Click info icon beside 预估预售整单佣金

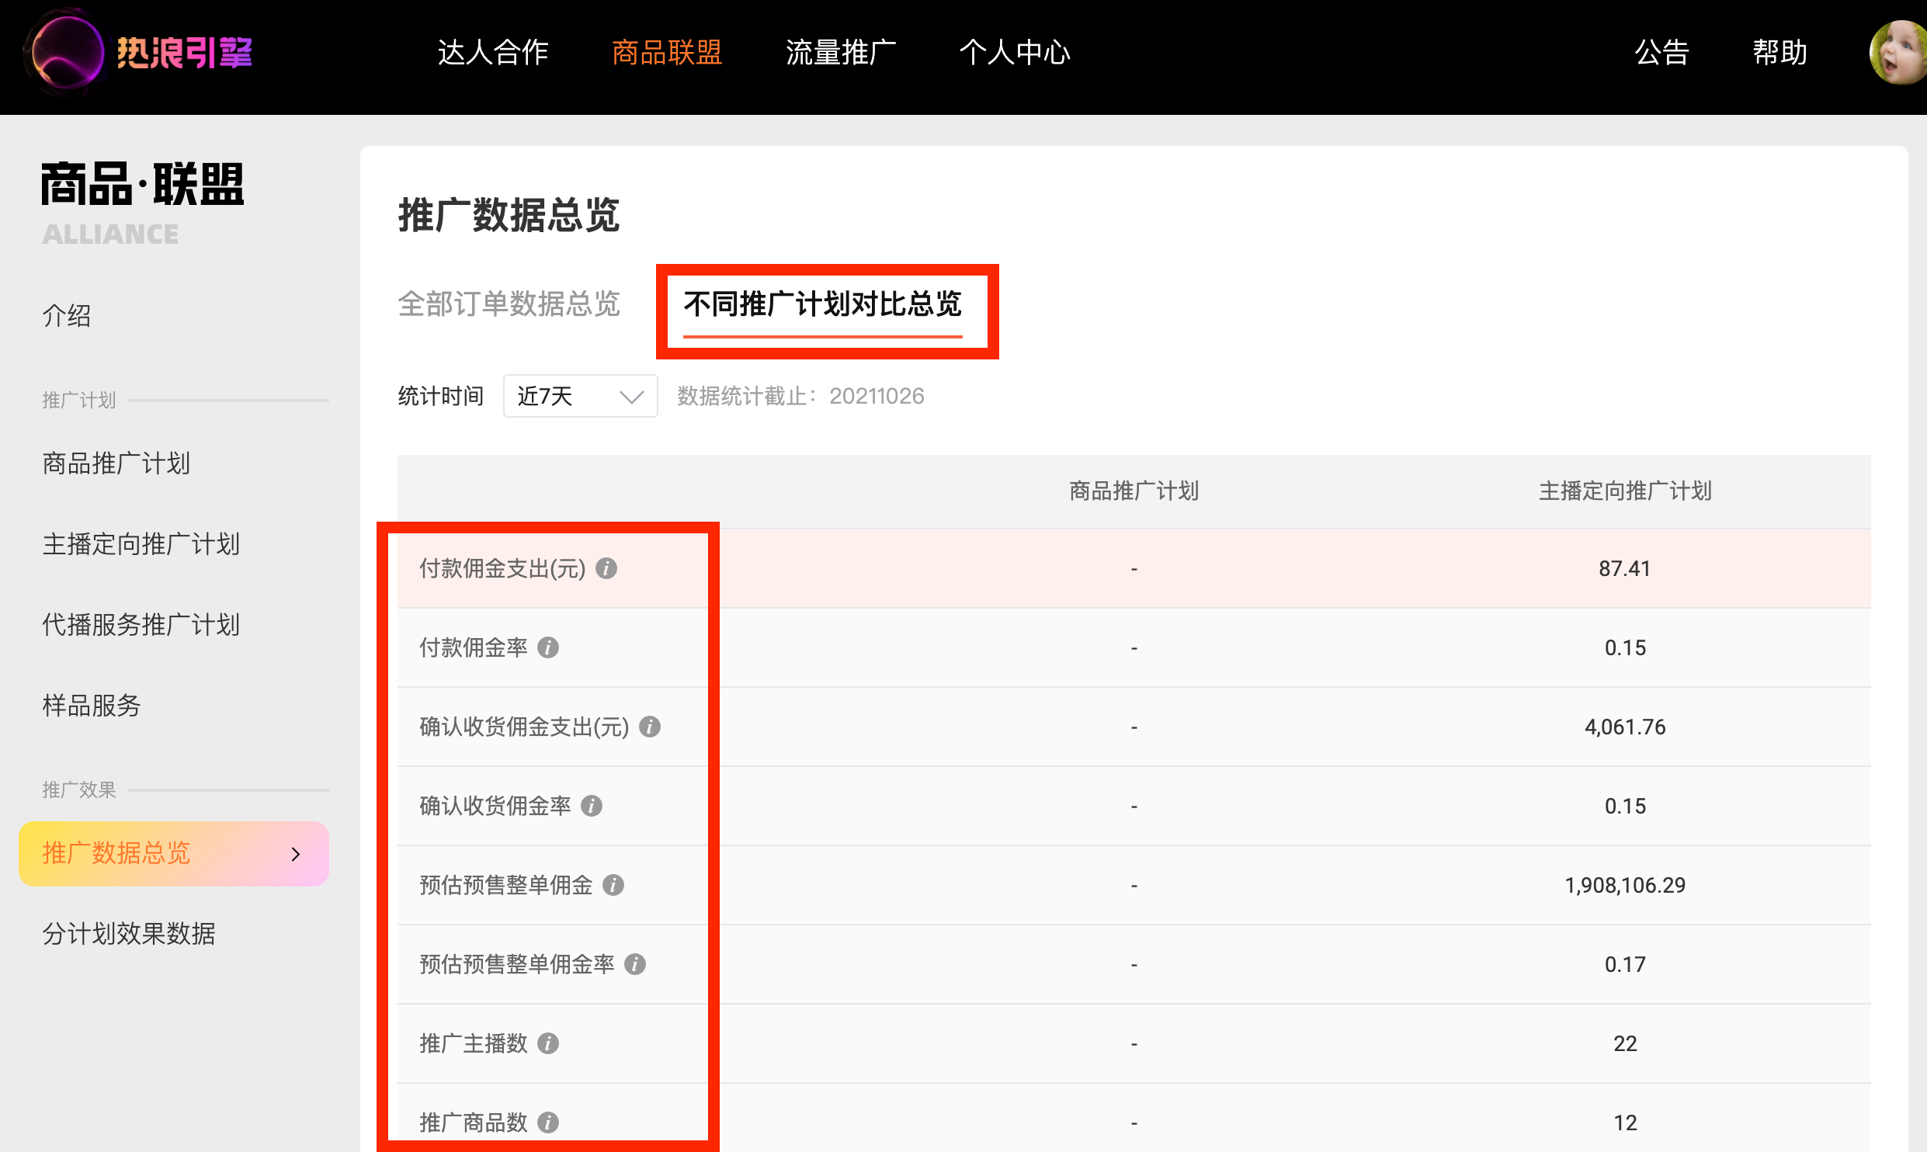613,885
